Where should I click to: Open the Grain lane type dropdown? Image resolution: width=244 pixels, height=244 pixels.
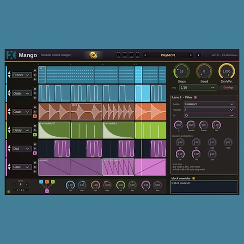(22, 112)
